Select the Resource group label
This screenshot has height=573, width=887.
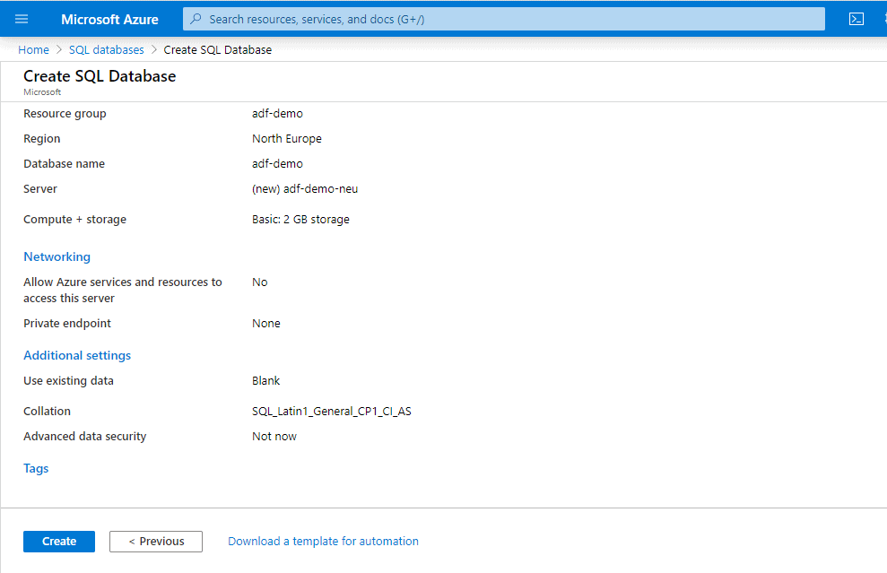pos(65,114)
